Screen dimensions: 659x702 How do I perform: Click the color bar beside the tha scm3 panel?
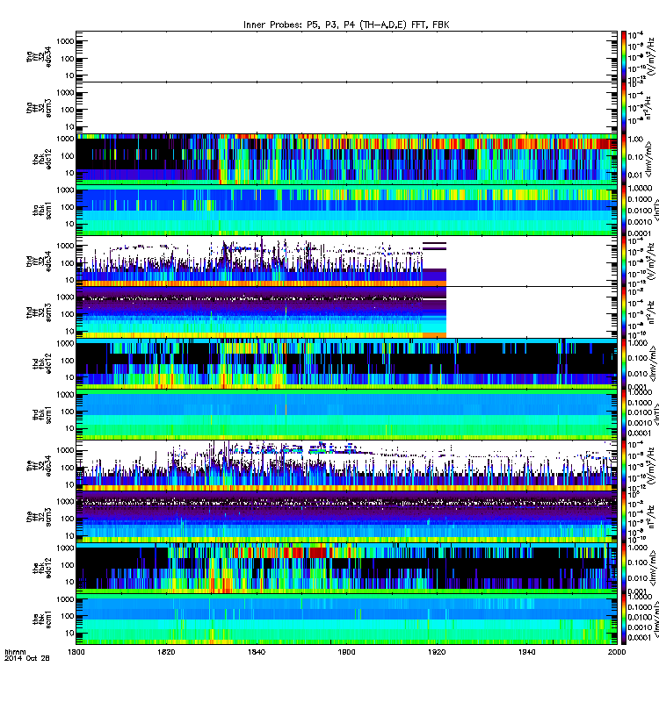pyautogui.click(x=624, y=108)
